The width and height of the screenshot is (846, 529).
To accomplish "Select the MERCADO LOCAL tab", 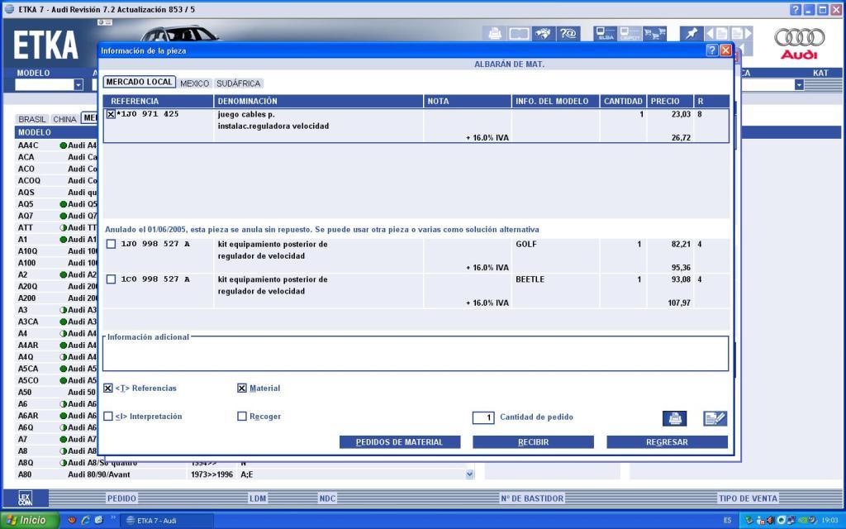I will (139, 82).
